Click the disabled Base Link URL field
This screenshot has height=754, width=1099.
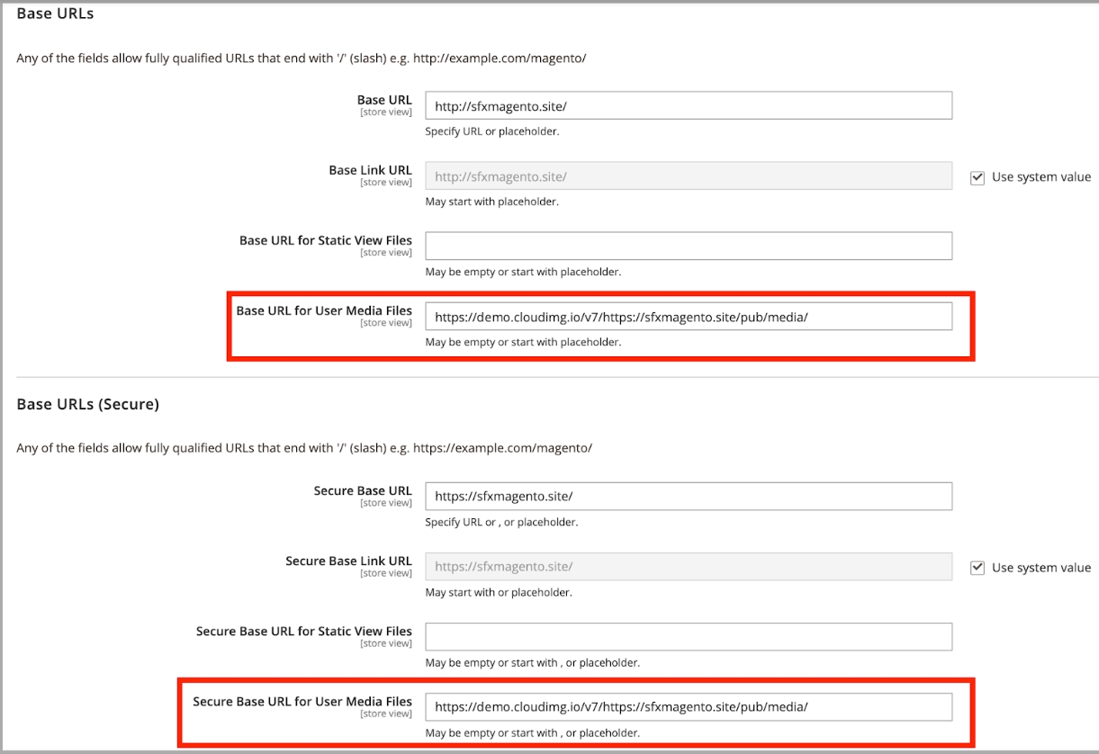(688, 176)
